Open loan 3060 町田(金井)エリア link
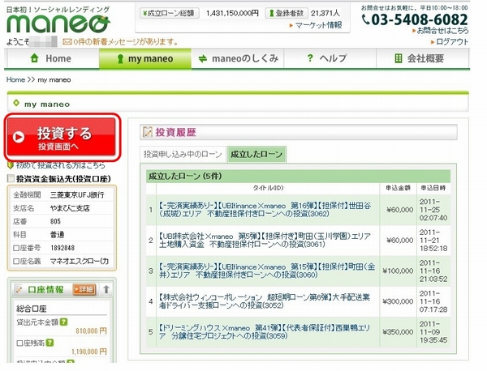Image resolution: width=487 pixels, height=371 pixels. point(267,271)
